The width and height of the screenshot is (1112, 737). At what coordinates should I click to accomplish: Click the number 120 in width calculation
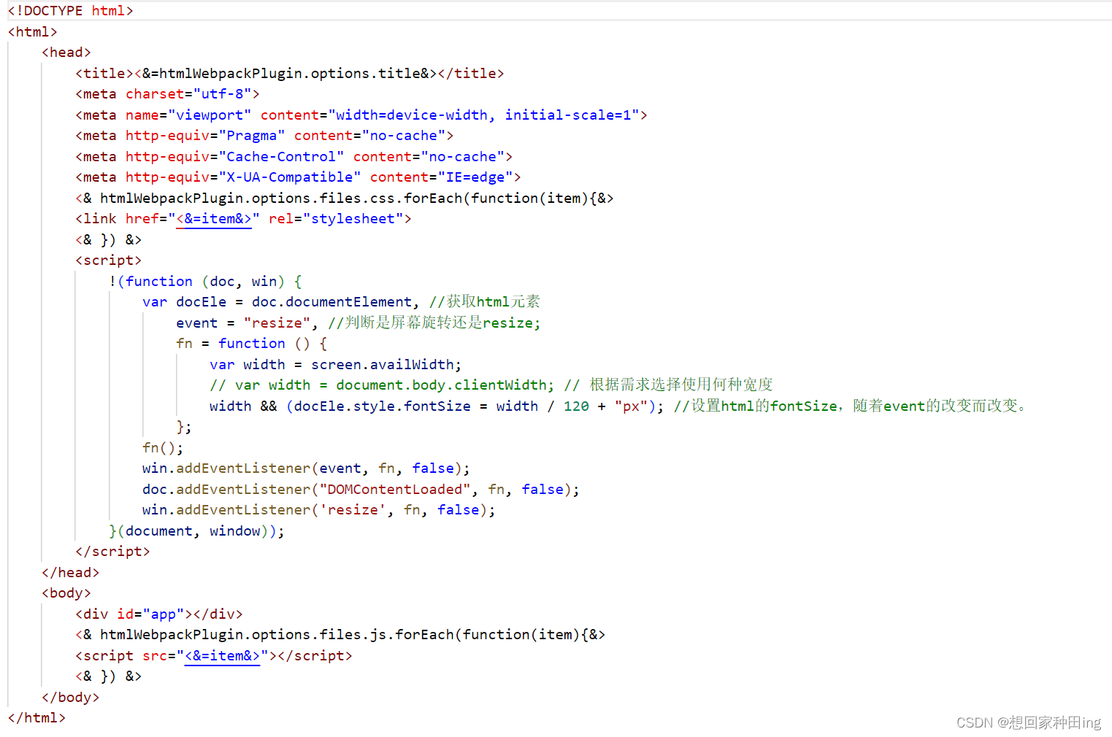pos(576,406)
